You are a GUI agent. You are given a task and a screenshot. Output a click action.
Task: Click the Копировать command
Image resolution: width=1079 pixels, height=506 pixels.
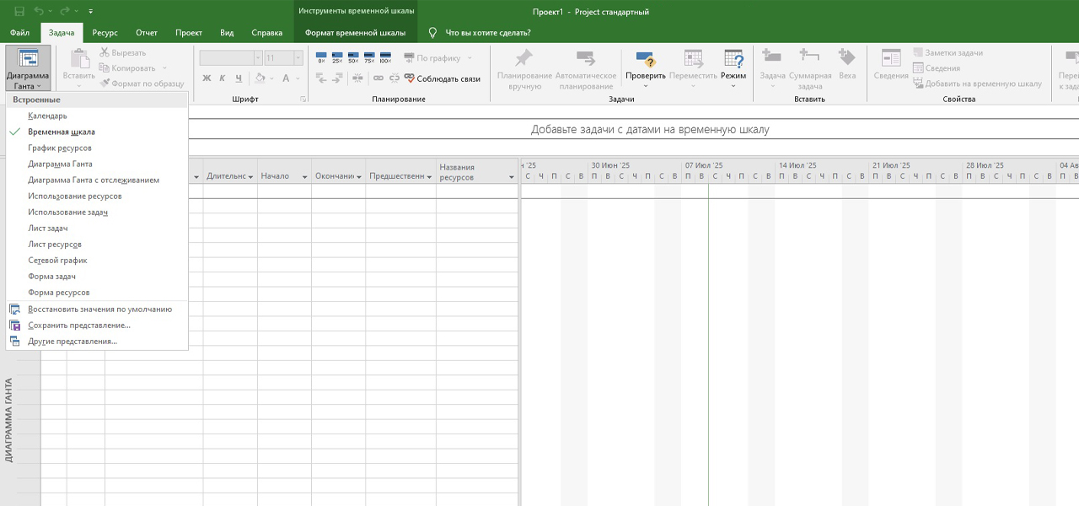(x=128, y=68)
